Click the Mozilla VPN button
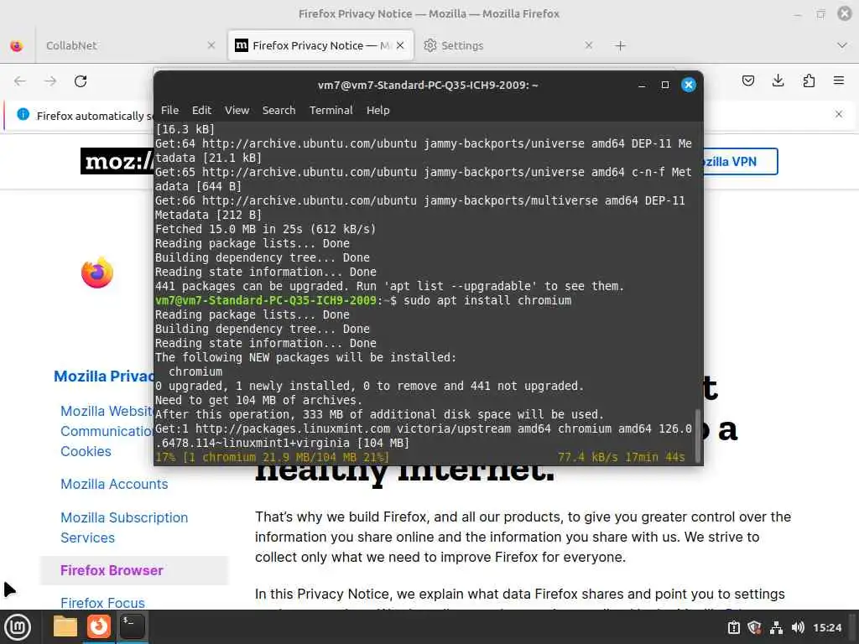859x644 pixels. (x=740, y=162)
